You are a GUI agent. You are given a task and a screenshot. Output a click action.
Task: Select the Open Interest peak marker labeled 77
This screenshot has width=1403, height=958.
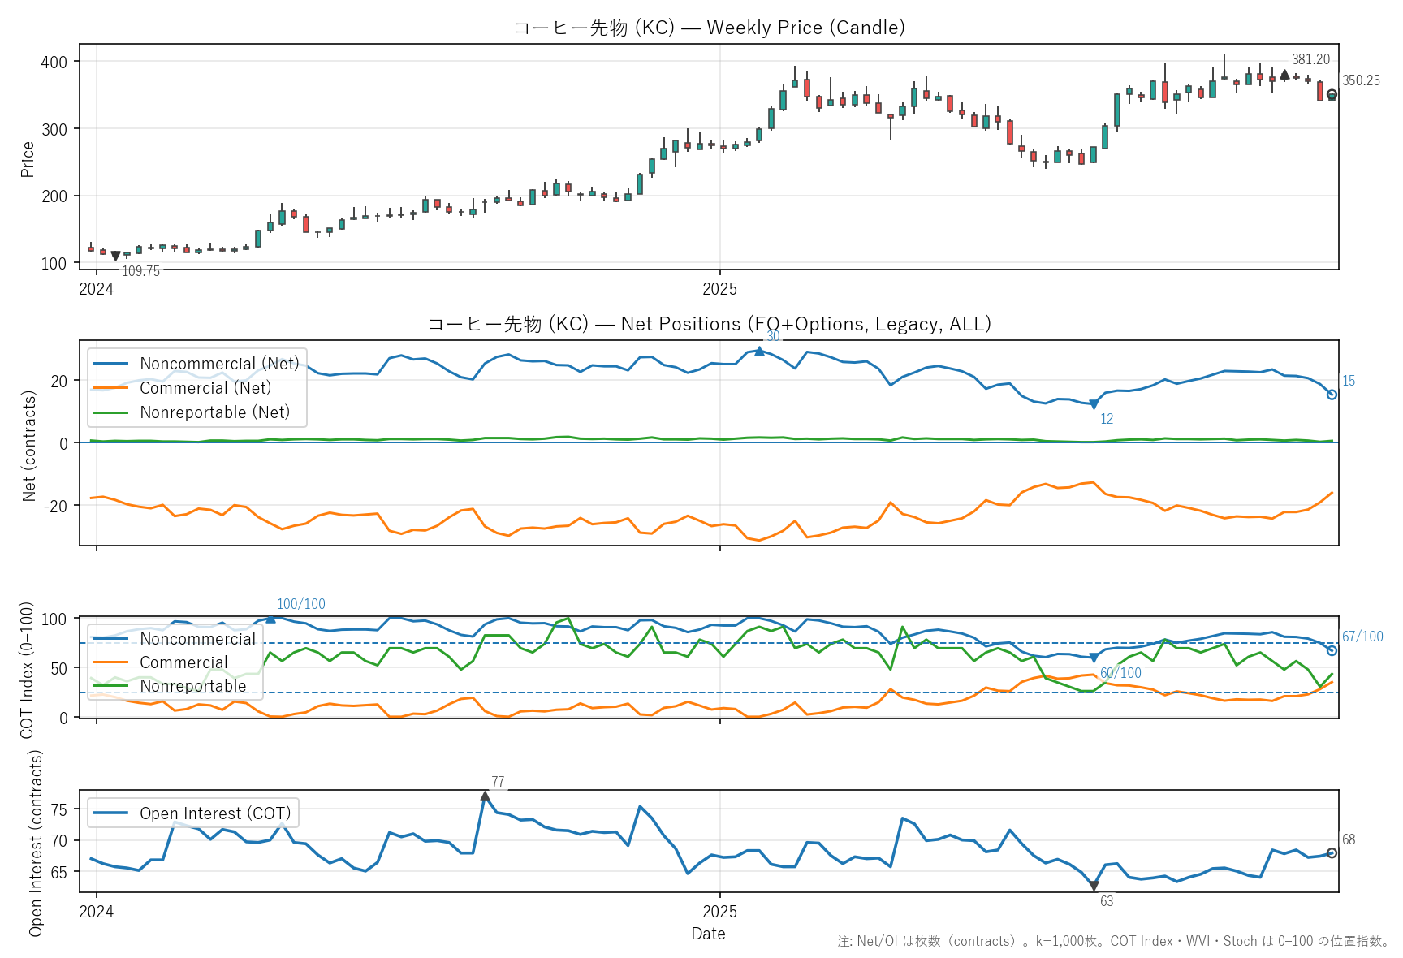pos(485,796)
